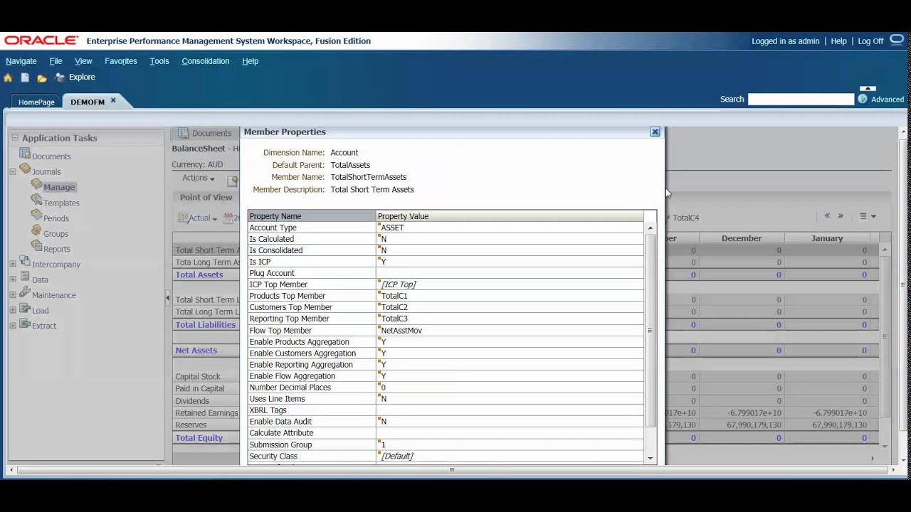Screen dimensions: 911x512
Task: Collapse the Journals tree node
Action: click(13, 171)
